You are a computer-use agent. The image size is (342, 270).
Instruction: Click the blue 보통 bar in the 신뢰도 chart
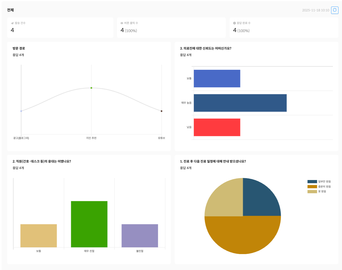[x=217, y=79]
